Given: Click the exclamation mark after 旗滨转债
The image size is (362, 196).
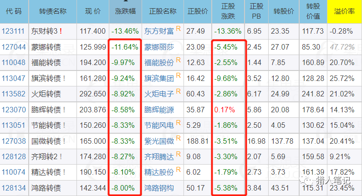Looking at the screenshot, I should [x=64, y=78].
